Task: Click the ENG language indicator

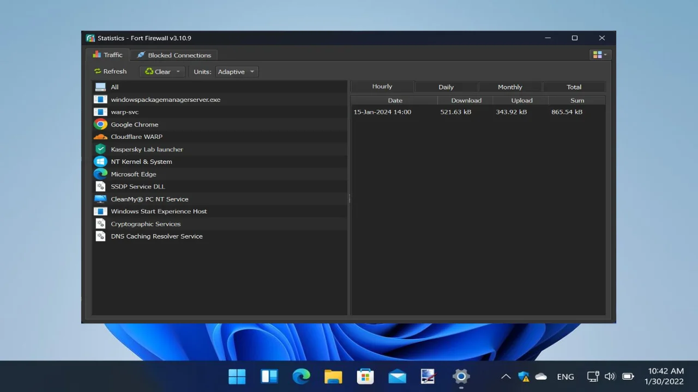Action: click(565, 377)
